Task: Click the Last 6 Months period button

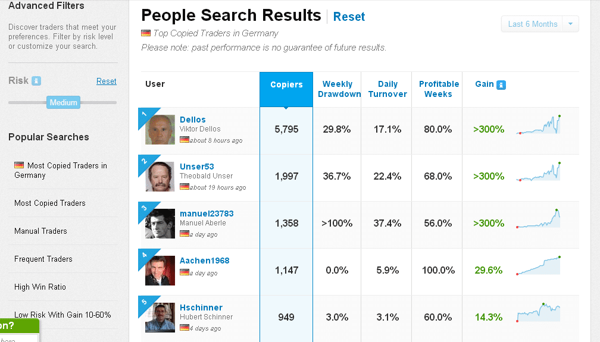Action: click(532, 24)
